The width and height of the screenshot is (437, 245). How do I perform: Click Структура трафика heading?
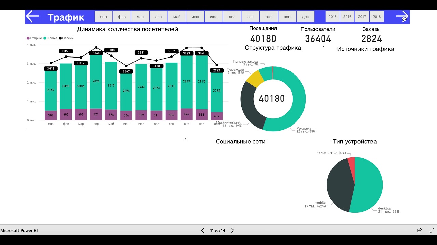(x=273, y=48)
